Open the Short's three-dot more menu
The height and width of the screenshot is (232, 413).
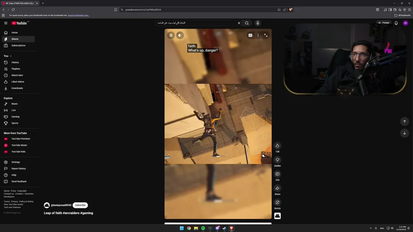tap(258, 35)
